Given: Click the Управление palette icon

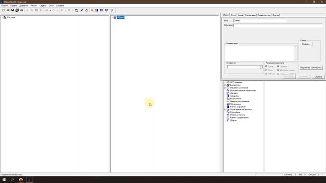Looking at the screenshot, I should (x=228, y=104).
